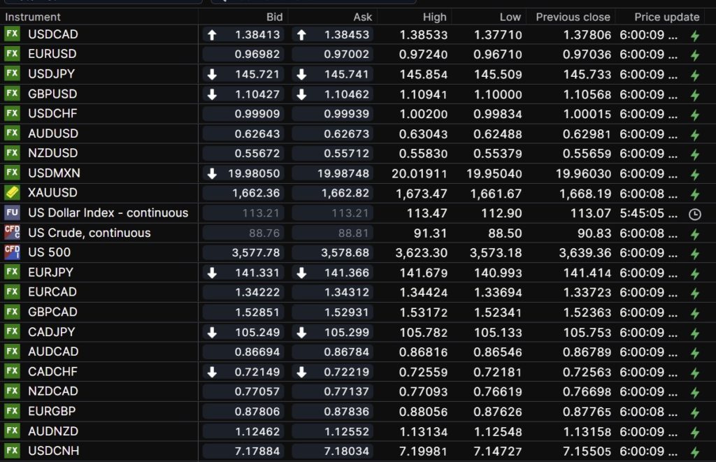Click the FX icon beside USDCAD
Screen dimensions: 716x462
tap(12, 34)
